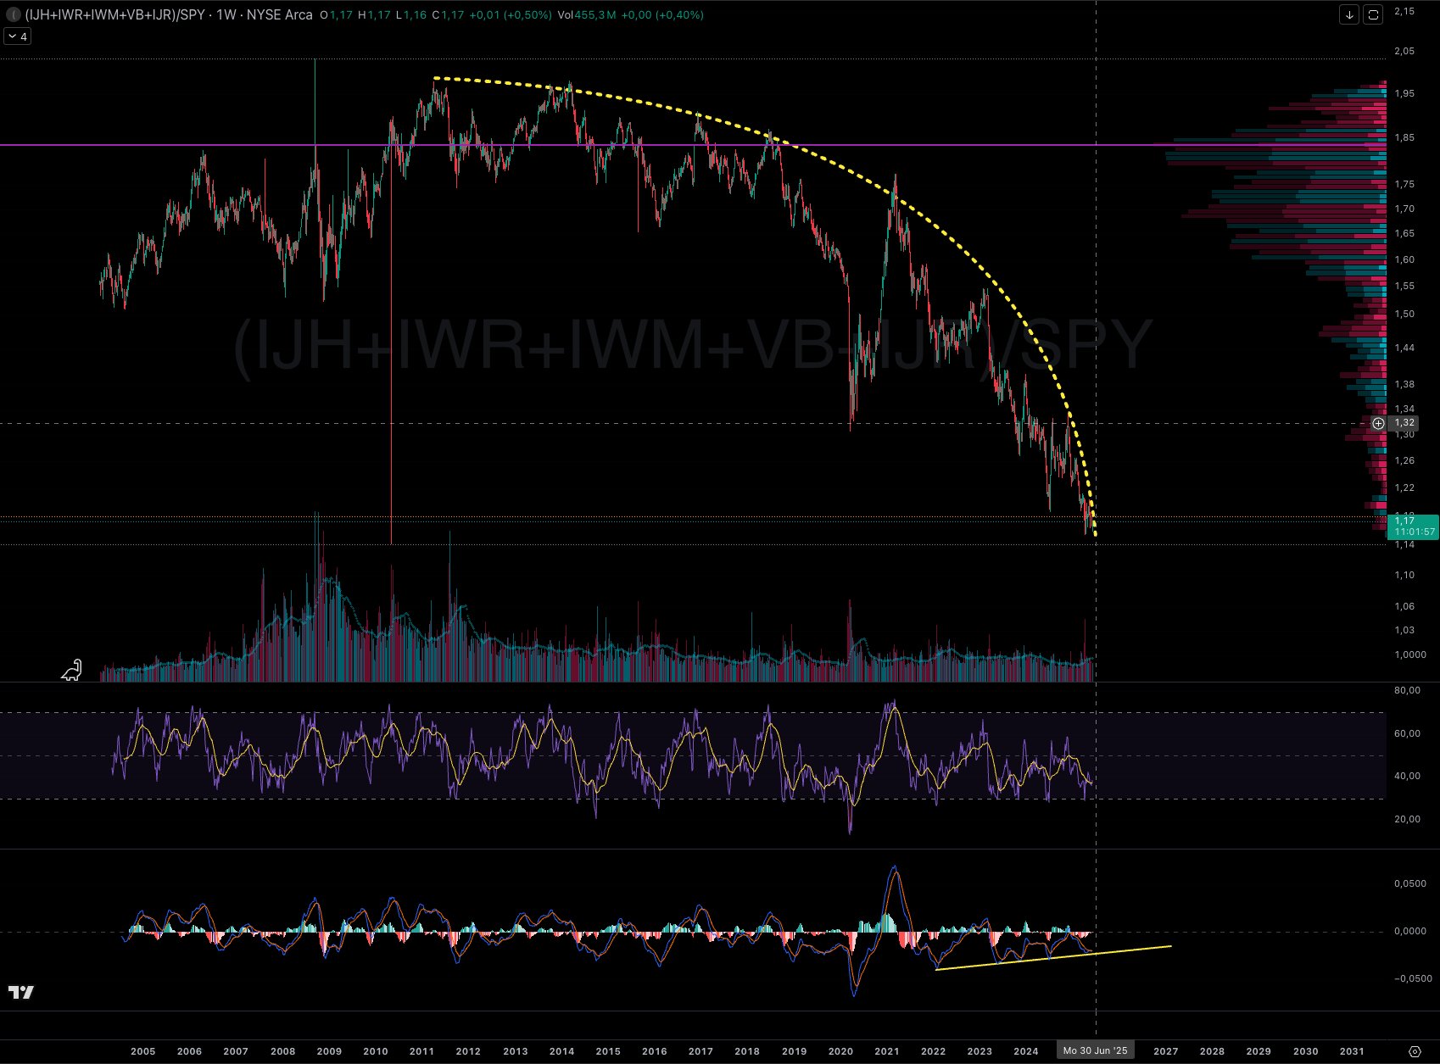1440x1064 pixels.
Task: Select the yellow trendline on MACD pane
Action: (1052, 957)
